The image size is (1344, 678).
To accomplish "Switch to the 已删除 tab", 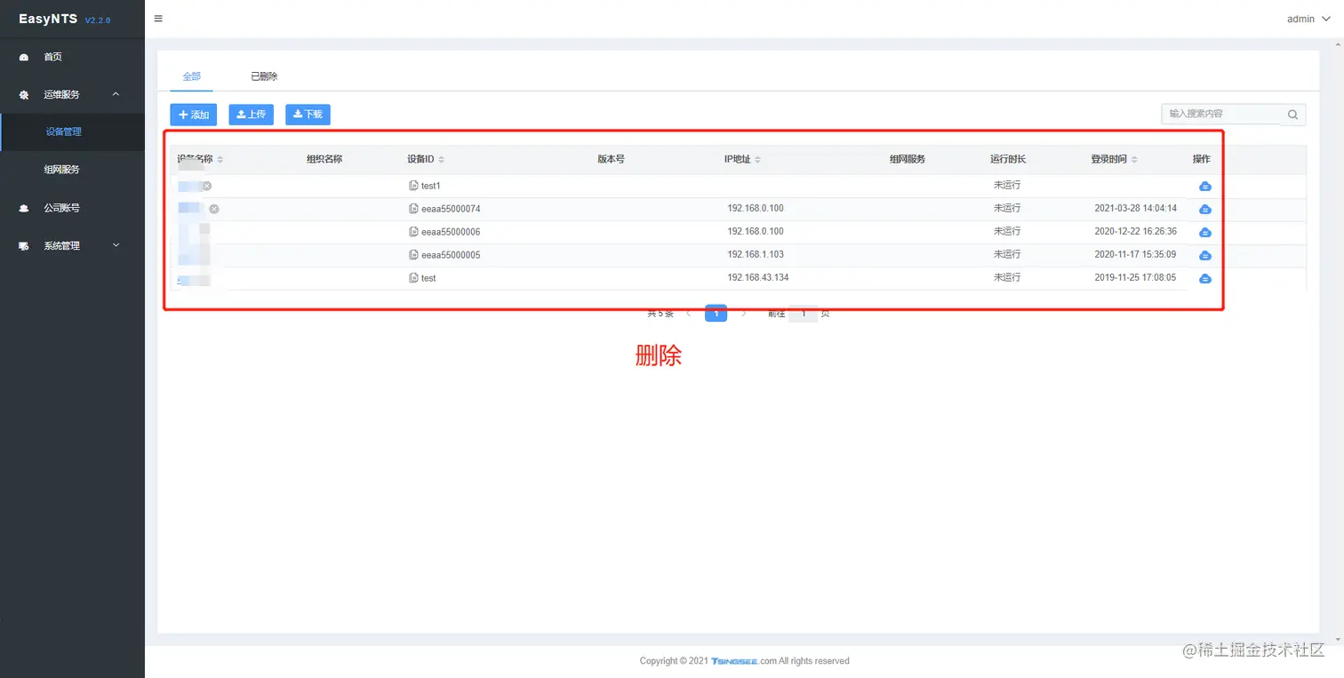I will coord(264,76).
